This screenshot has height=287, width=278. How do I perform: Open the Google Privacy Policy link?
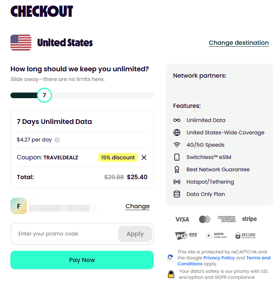(219, 258)
